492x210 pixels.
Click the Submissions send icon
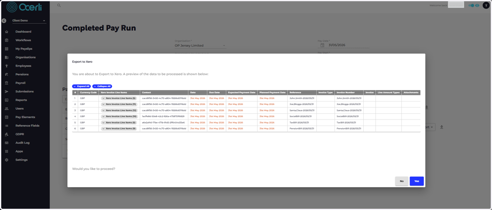[x=7, y=91]
